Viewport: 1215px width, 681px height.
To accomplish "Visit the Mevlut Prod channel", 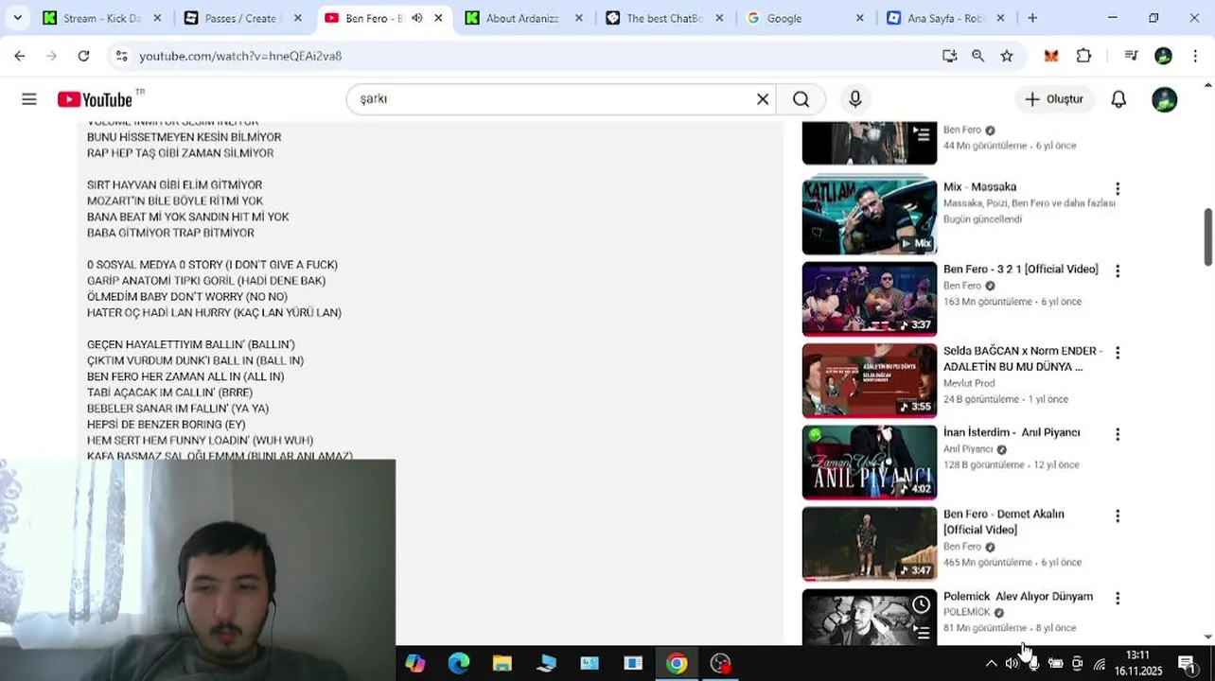I will pos(968,384).
